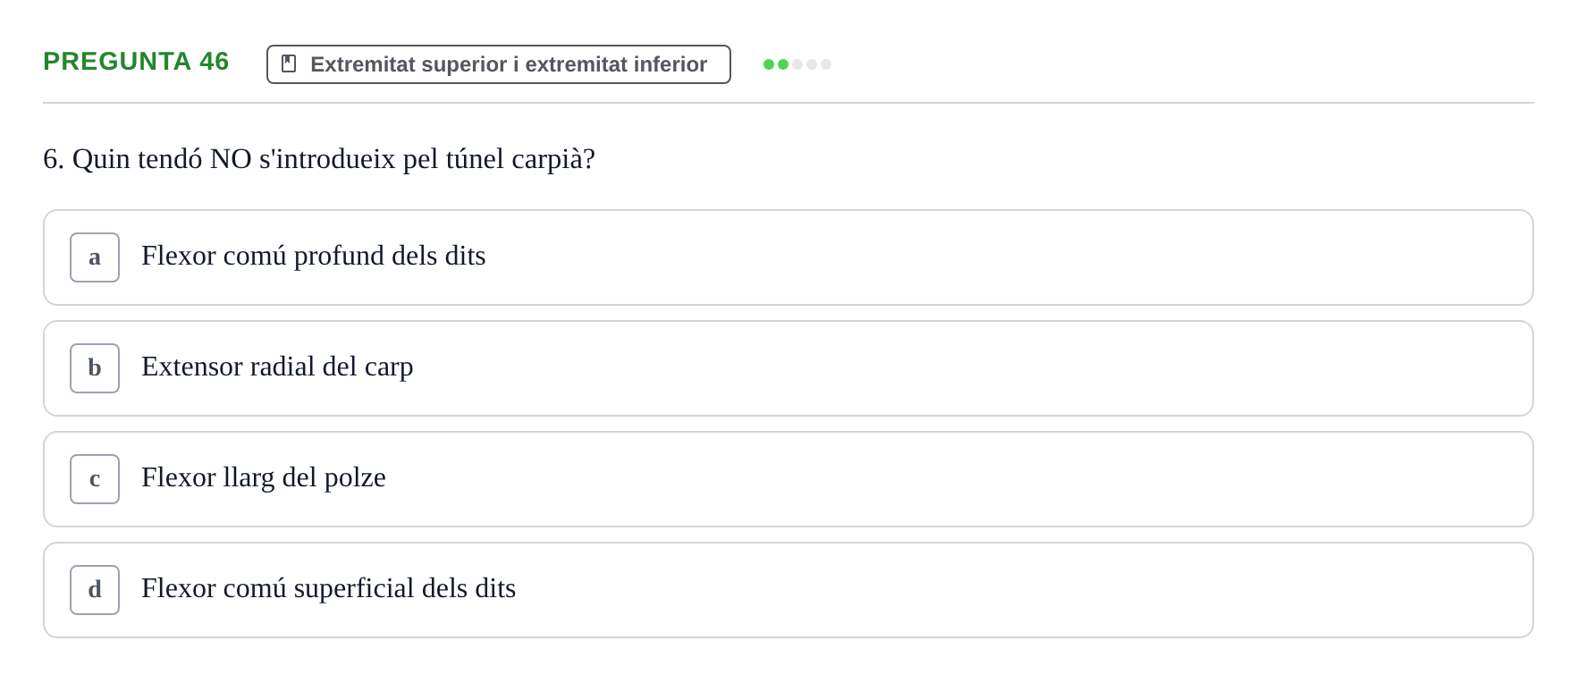Click the book icon in category tag
Viewport: 1577px width, 683px height.
289,63
